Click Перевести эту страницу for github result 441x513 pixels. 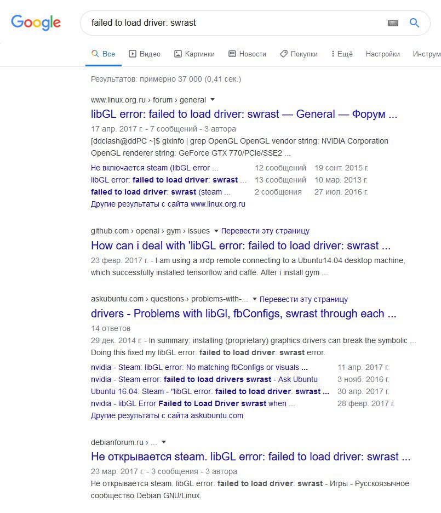tap(265, 231)
